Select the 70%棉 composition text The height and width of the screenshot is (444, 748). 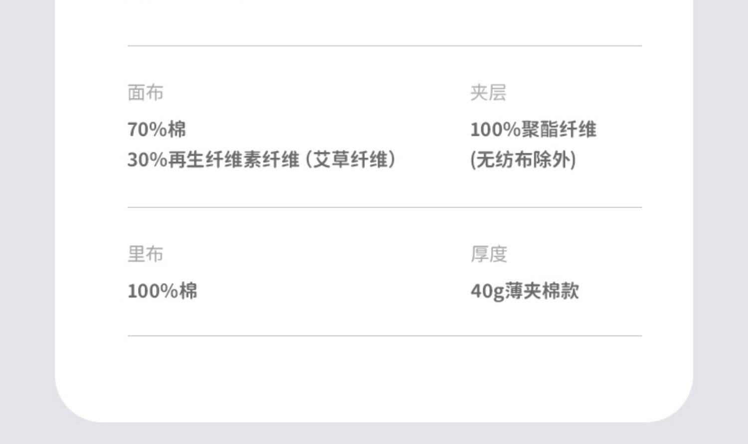(157, 129)
